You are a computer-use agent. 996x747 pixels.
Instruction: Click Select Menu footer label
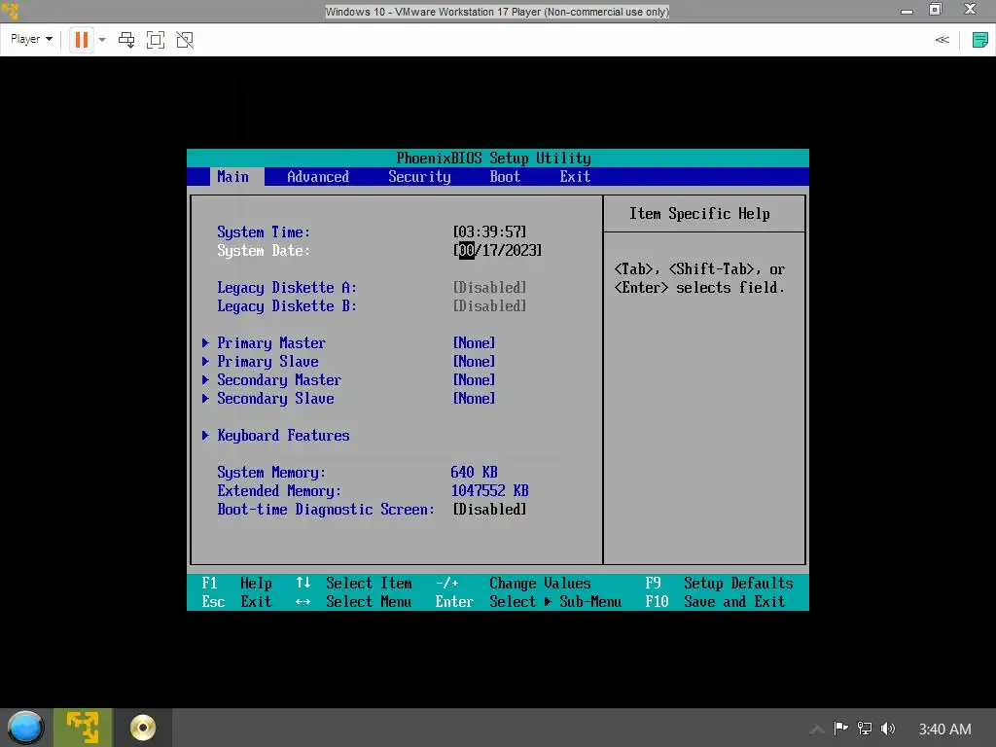[x=369, y=601]
